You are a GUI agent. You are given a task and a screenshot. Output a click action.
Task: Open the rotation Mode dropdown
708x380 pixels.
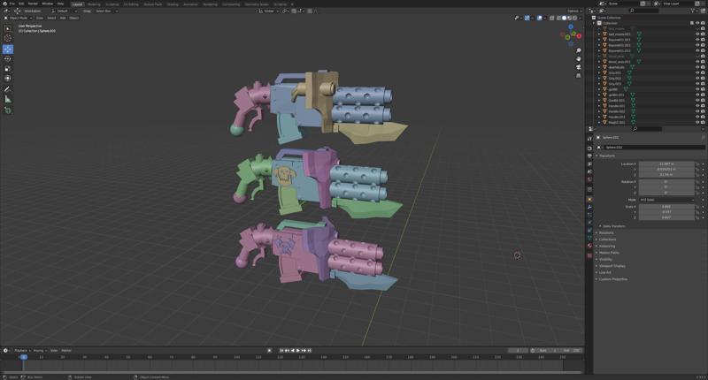[x=666, y=200]
